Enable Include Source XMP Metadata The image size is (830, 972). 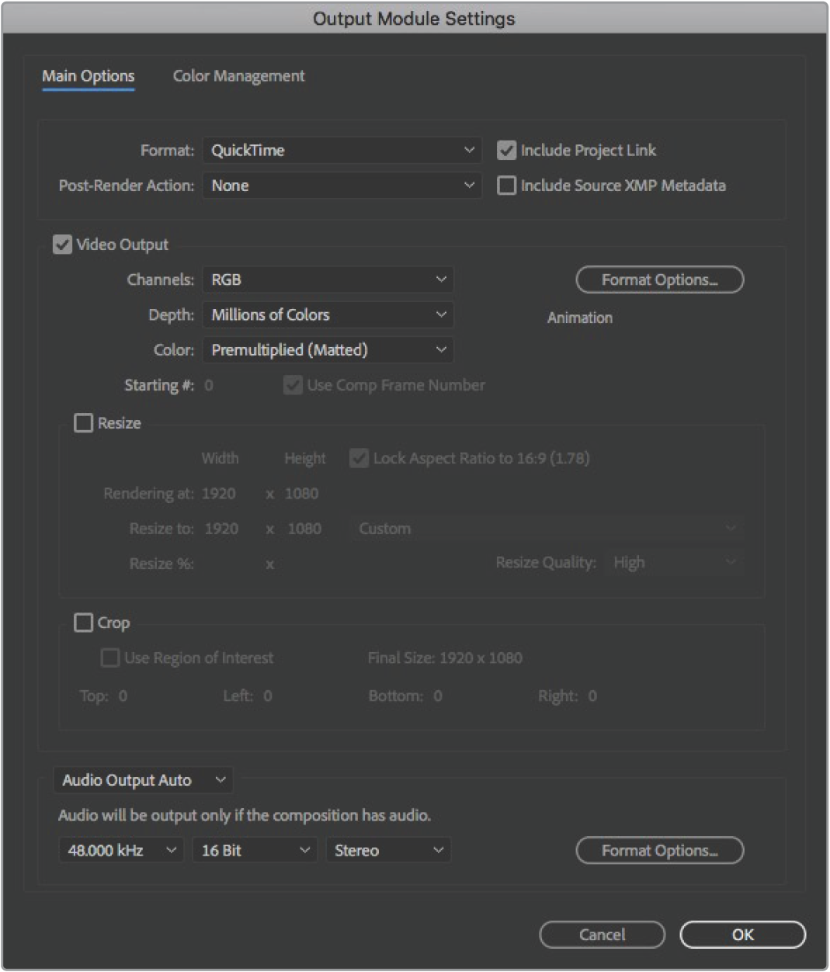507,186
